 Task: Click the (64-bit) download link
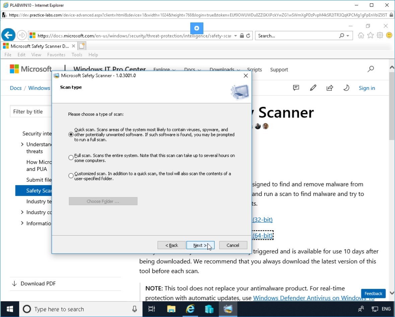(262, 235)
